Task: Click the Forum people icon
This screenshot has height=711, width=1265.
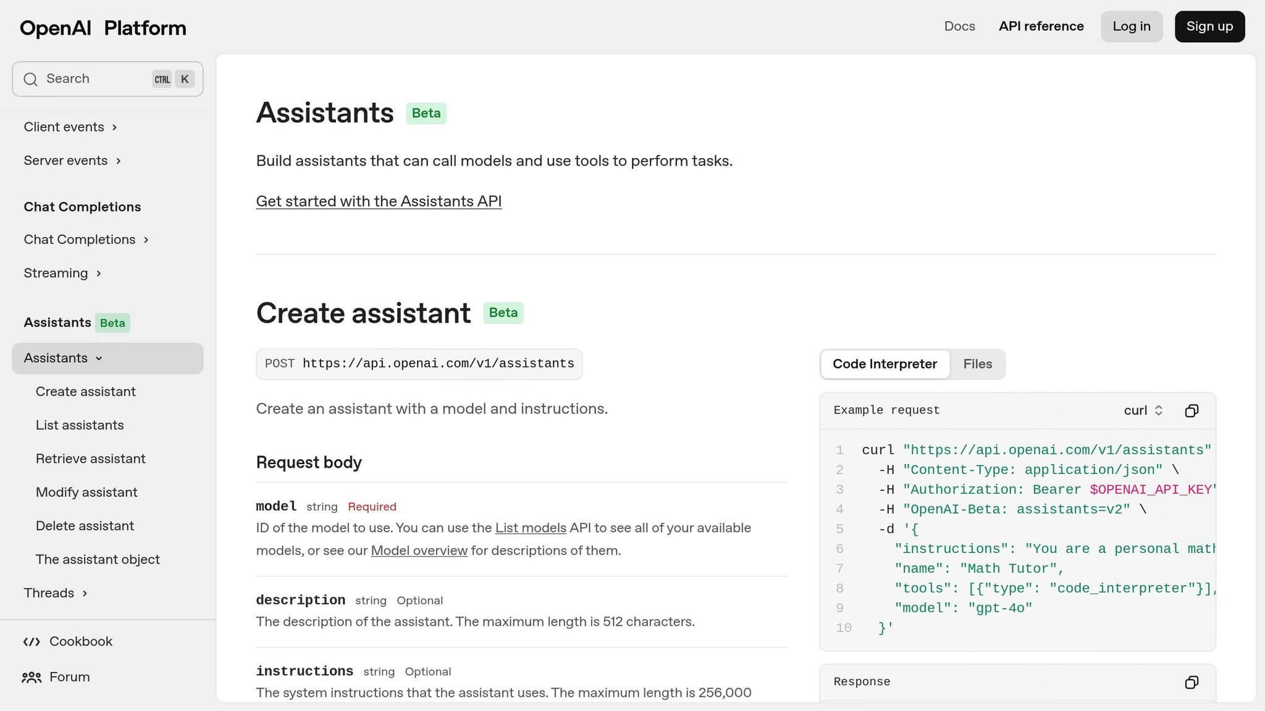Action: 32,678
